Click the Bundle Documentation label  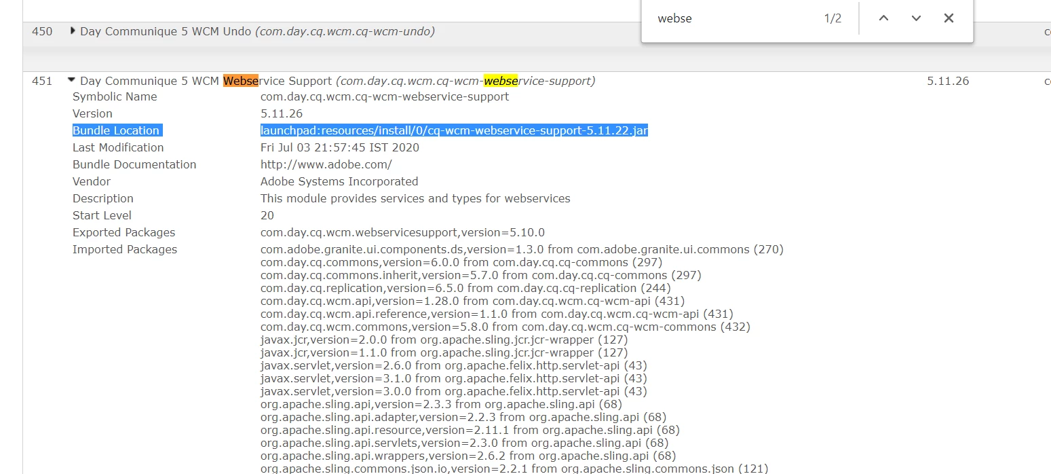(134, 164)
